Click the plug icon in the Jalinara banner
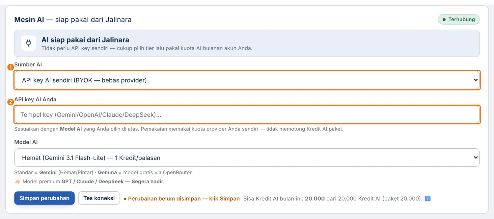Image resolution: width=494 pixels, height=219 pixels. [x=28, y=43]
